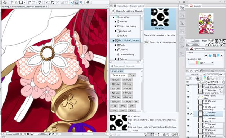Image resolution: width=226 pixels, height=138 pixels.
Task: Redo the last undone action
Action: pyautogui.click(x=33, y=2)
